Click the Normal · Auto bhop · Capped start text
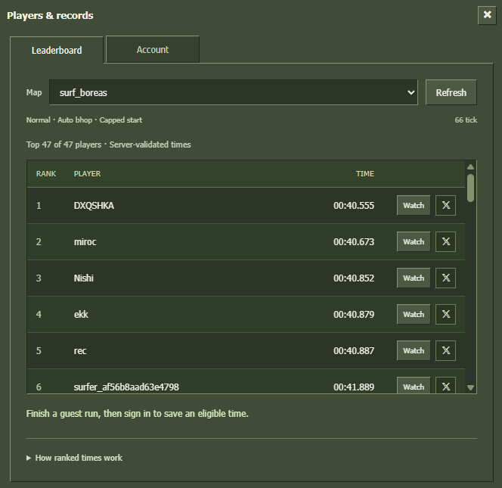The image size is (502, 488). [84, 120]
